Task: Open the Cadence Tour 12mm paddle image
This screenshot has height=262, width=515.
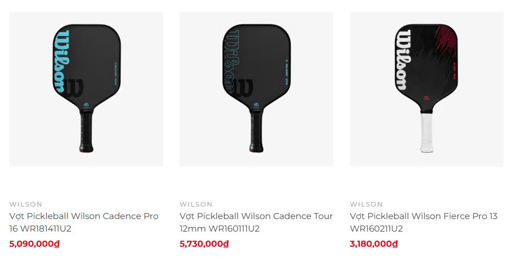Action: (256, 89)
